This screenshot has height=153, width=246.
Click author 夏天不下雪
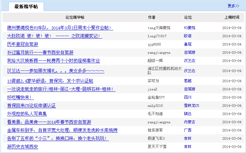[157, 147]
